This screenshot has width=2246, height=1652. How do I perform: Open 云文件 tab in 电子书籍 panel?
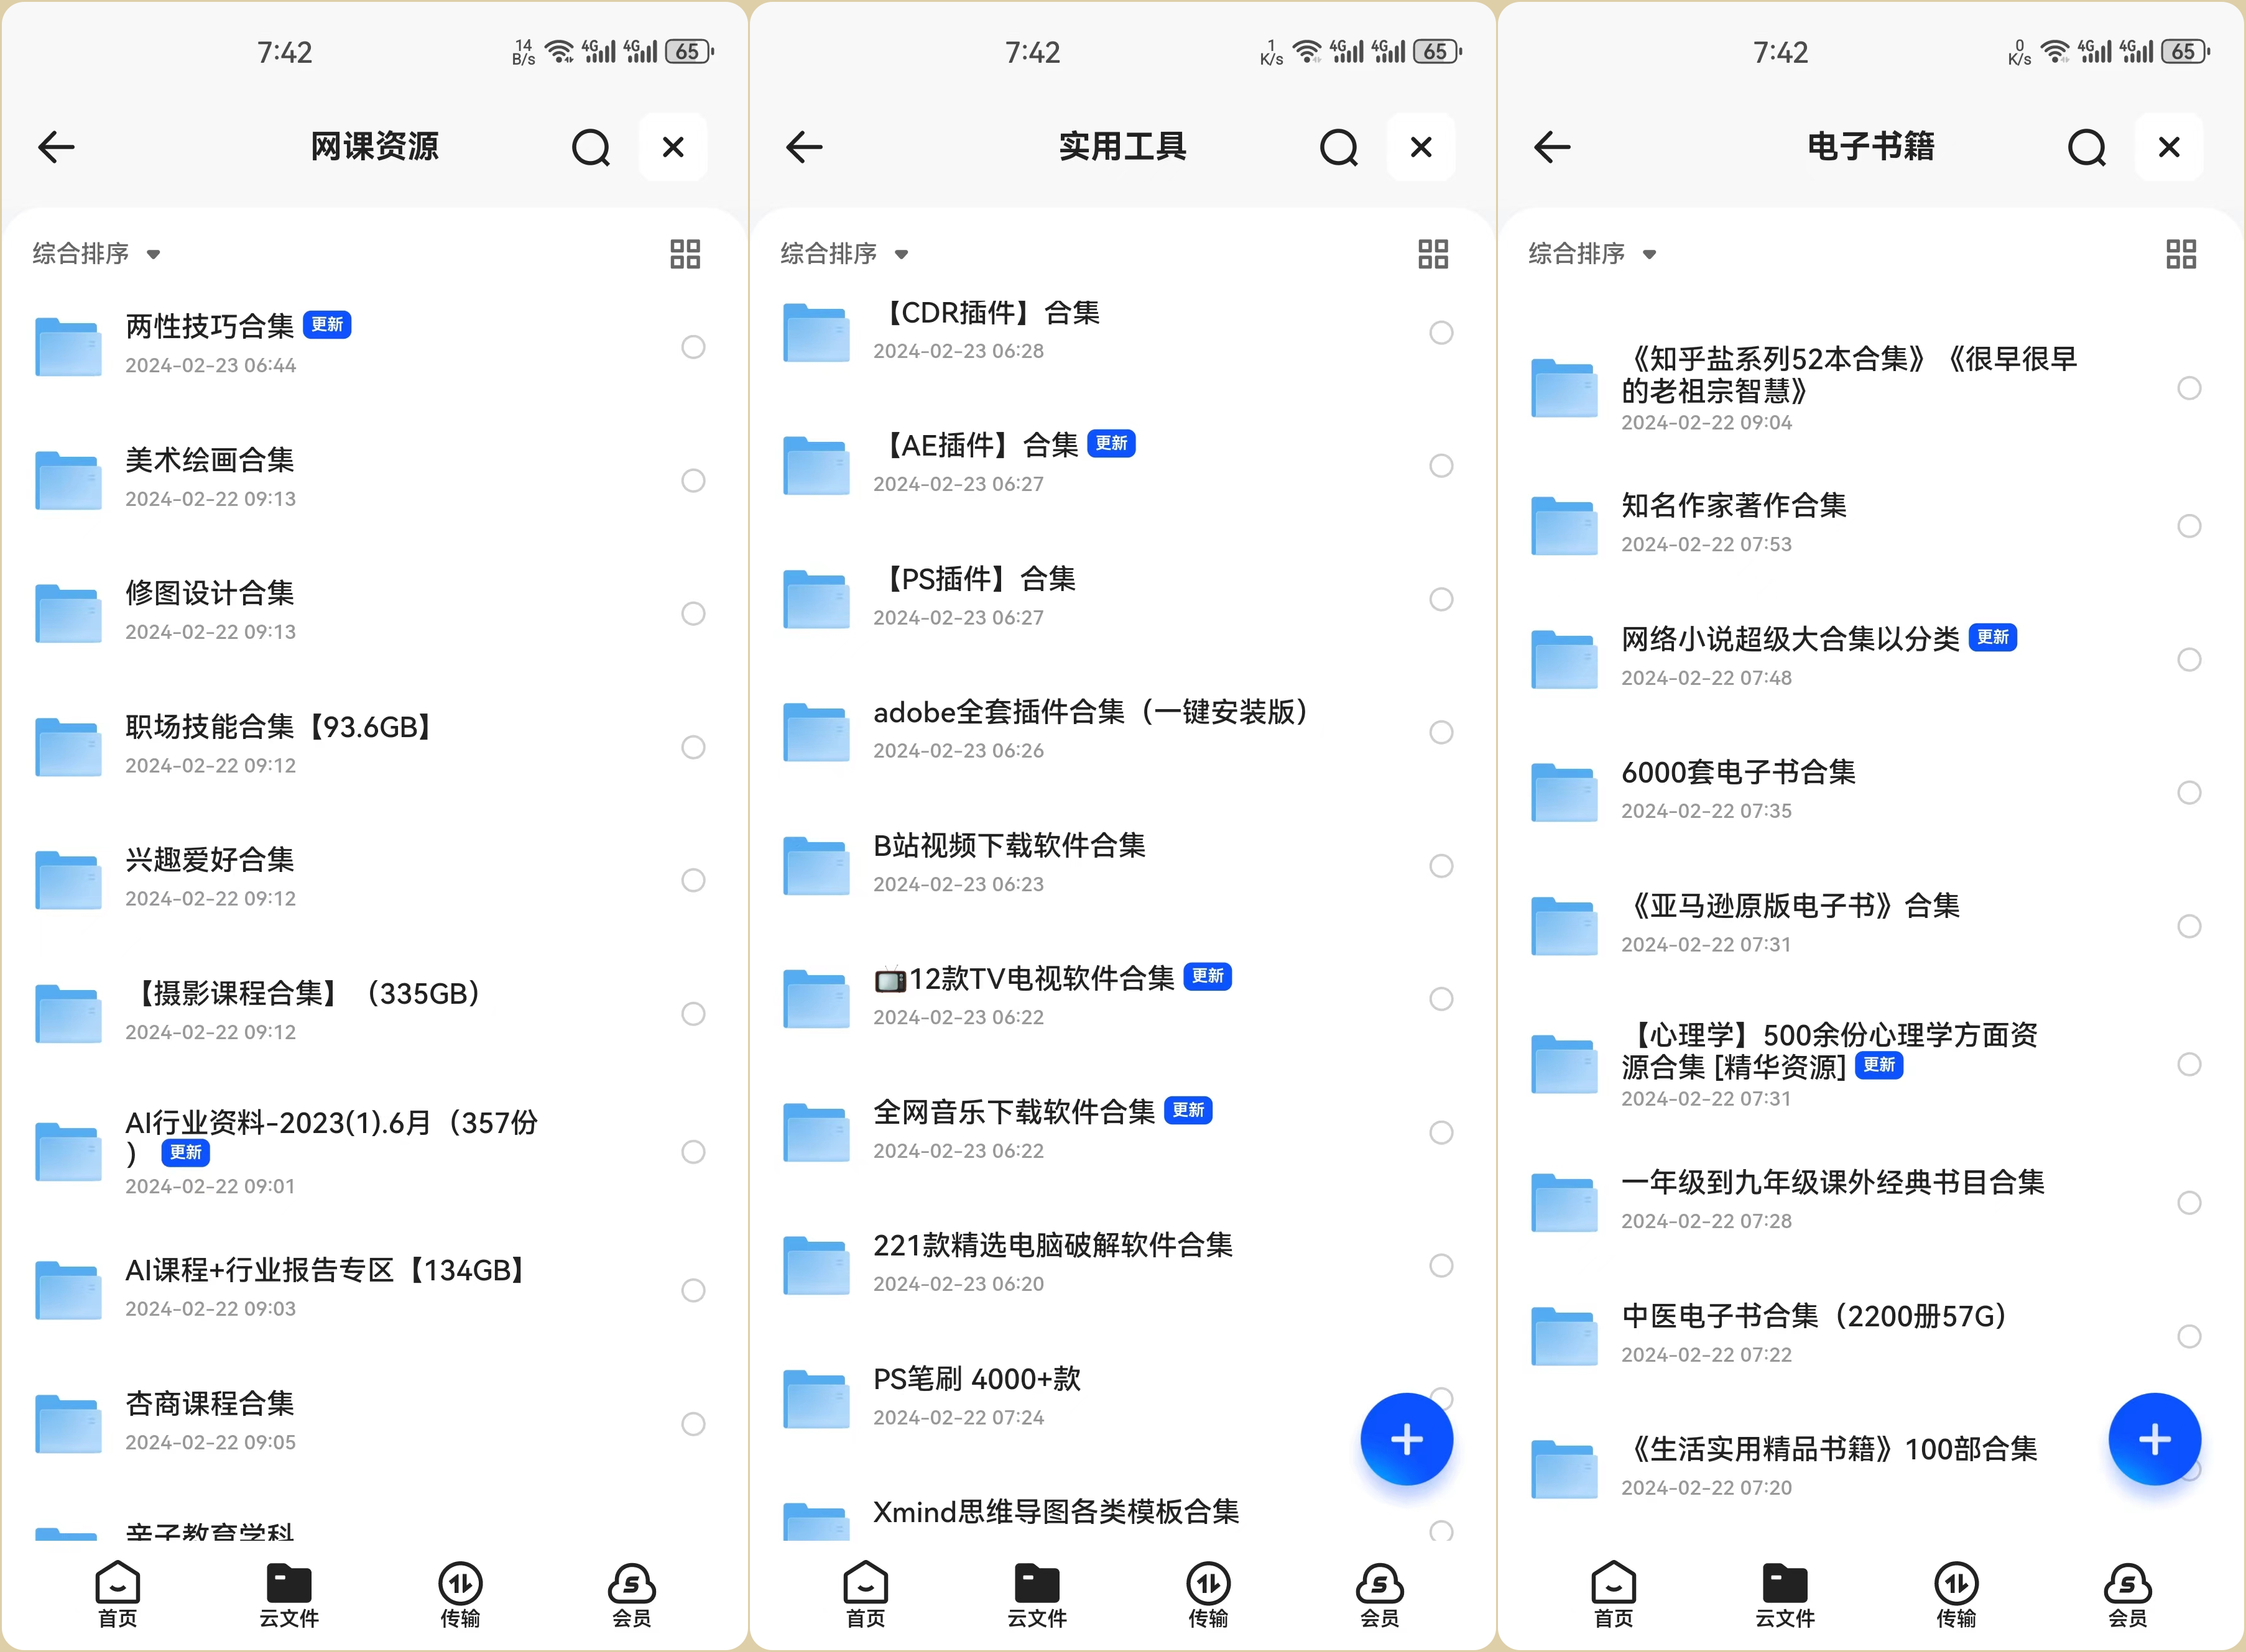click(x=1785, y=1594)
